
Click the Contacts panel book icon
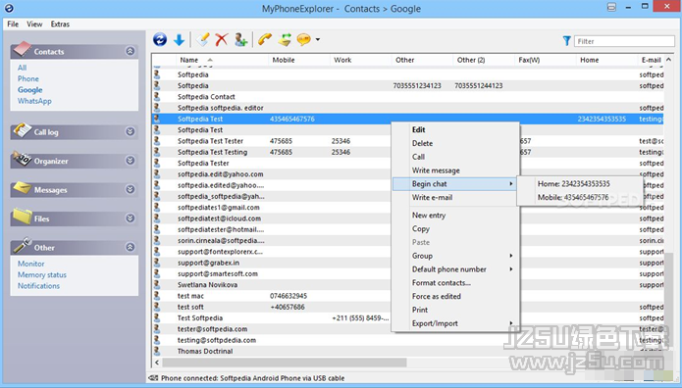click(x=22, y=50)
